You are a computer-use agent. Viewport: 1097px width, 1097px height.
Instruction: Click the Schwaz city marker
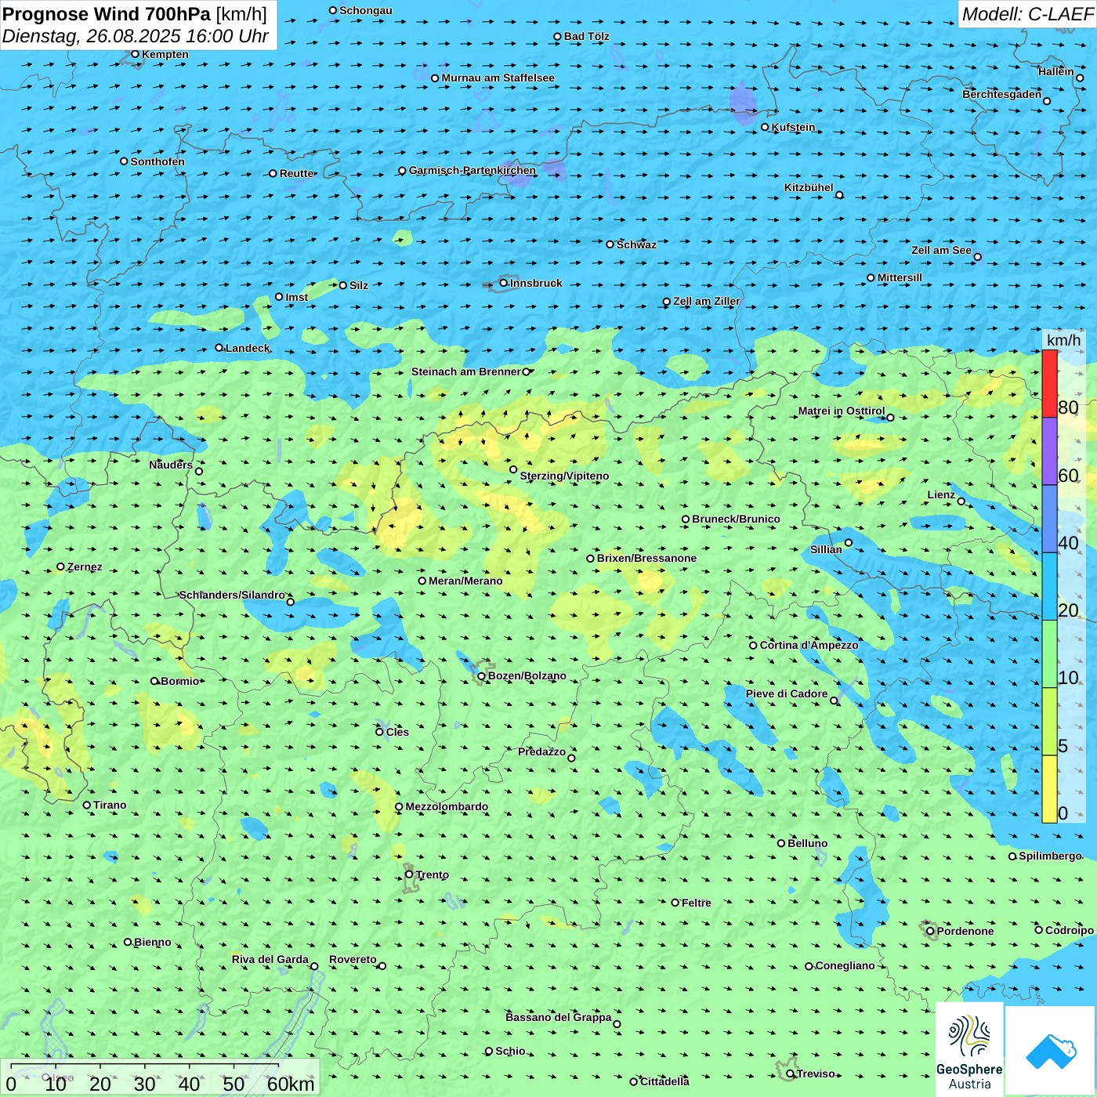610,244
